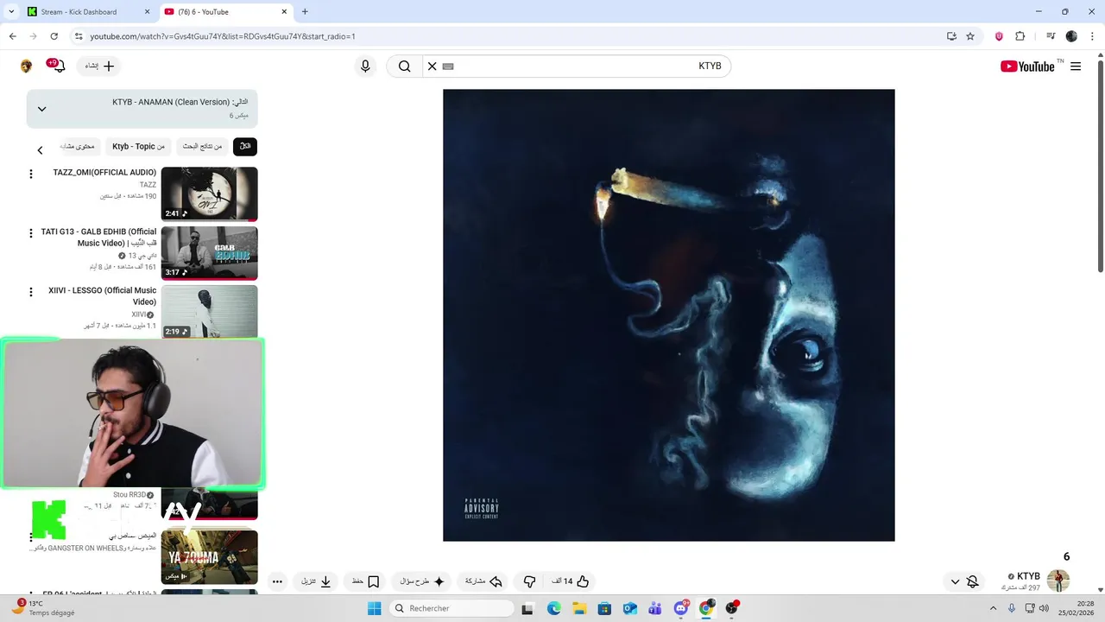The height and width of the screenshot is (622, 1105).
Task: Clear the KTYB search query
Action: 433,67
